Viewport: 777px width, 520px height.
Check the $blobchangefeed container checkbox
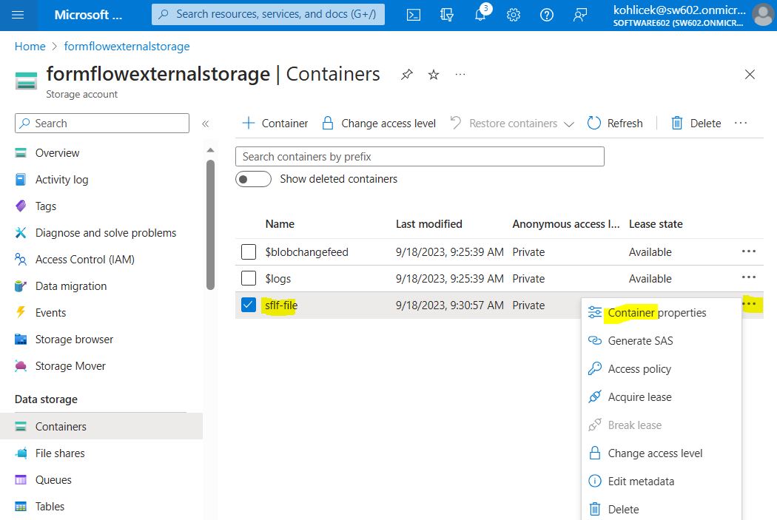(249, 252)
